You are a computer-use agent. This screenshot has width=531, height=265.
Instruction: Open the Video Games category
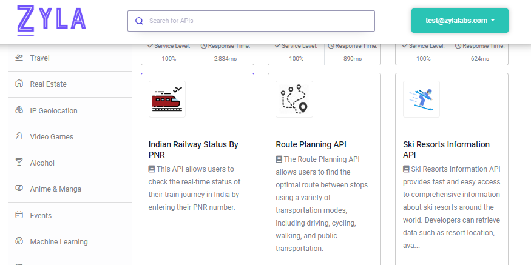(x=70, y=137)
